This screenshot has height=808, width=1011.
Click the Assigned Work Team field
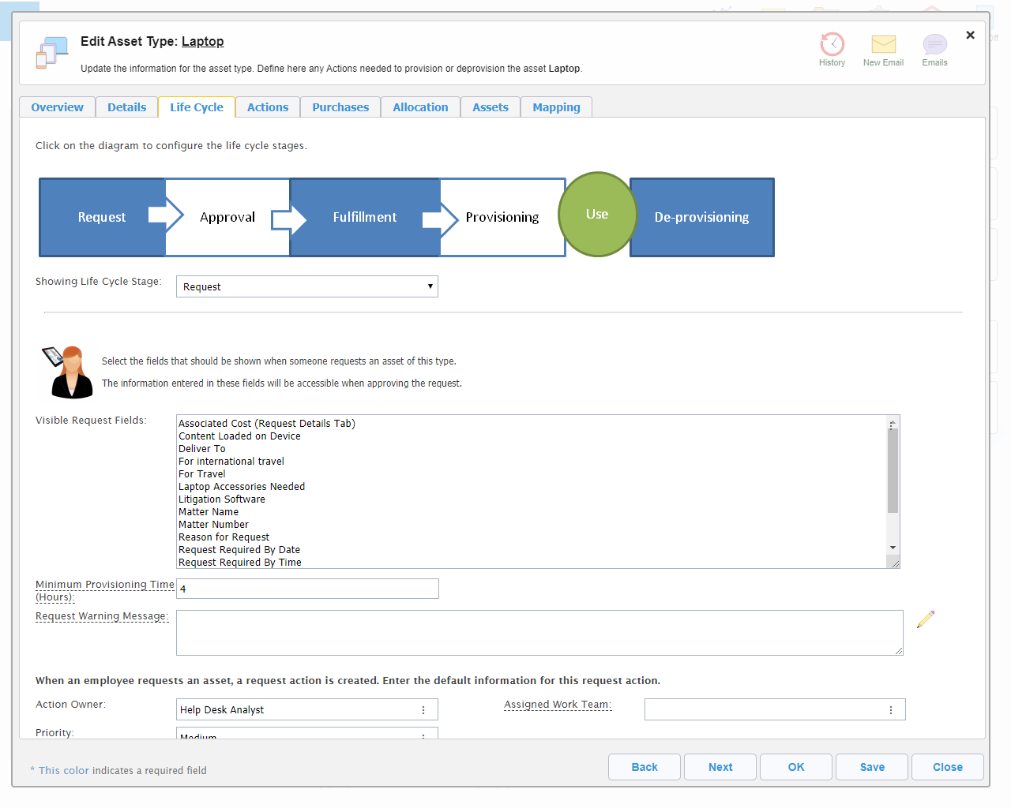click(775, 709)
